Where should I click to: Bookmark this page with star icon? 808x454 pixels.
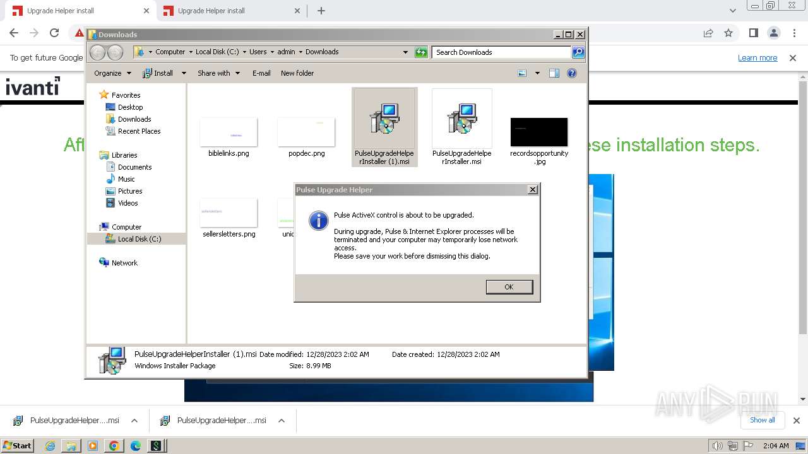tap(728, 33)
